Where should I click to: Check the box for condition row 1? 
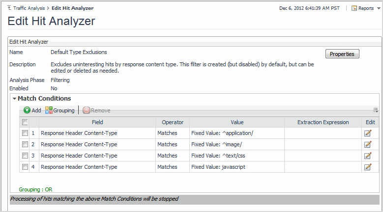pyautogui.click(x=25, y=133)
